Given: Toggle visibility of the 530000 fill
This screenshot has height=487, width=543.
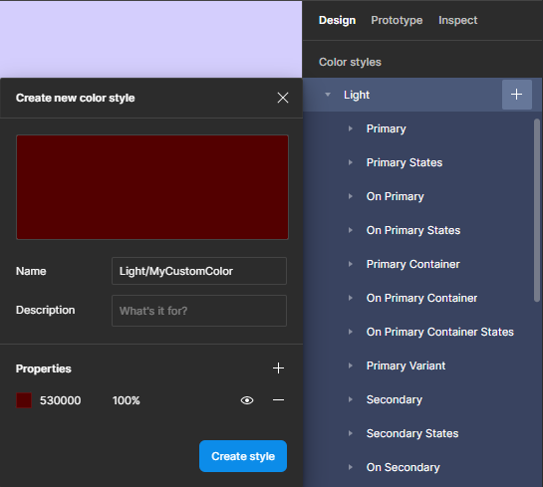Looking at the screenshot, I should (x=247, y=400).
